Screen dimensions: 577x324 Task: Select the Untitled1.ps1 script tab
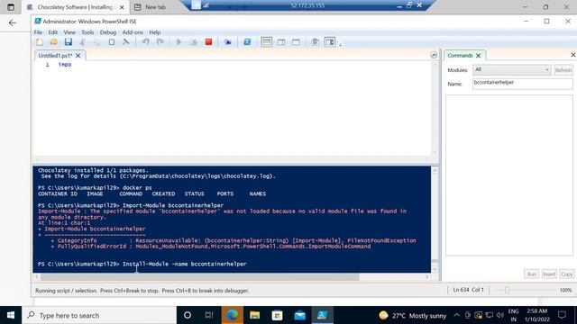[55, 56]
